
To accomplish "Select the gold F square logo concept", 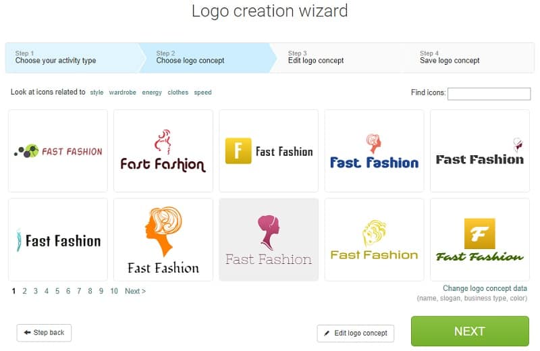I will point(269,151).
